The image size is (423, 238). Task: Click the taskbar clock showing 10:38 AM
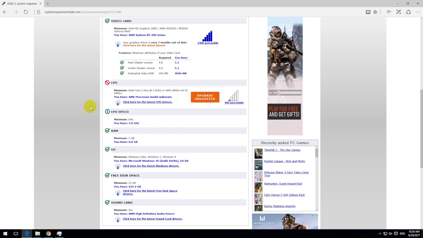(x=414, y=233)
